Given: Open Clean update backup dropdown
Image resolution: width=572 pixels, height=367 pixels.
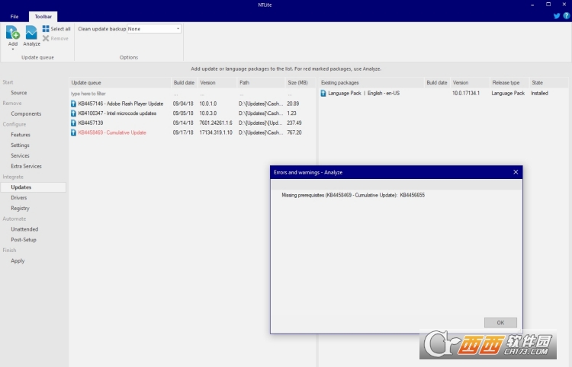Looking at the screenshot, I should pyautogui.click(x=154, y=29).
